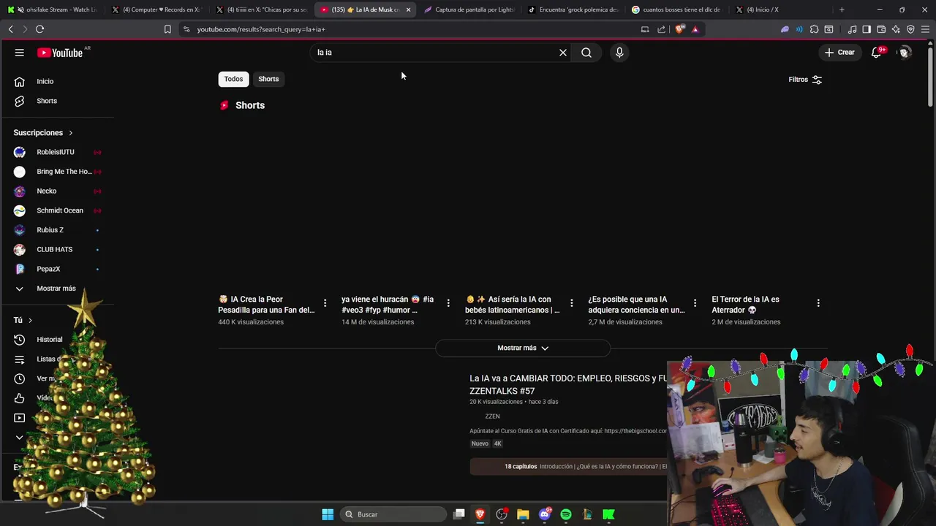This screenshot has height=526, width=936.
Task: Switch to 'ohsifake Stream' browser tab
Action: (x=55, y=9)
